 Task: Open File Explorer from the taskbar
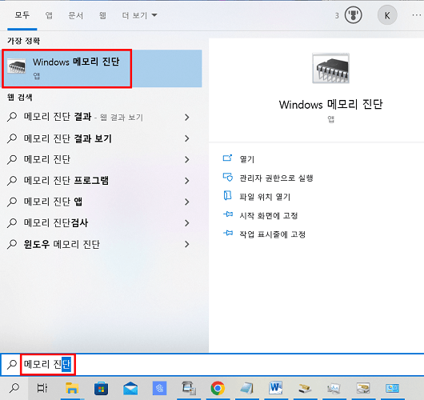[x=72, y=388]
